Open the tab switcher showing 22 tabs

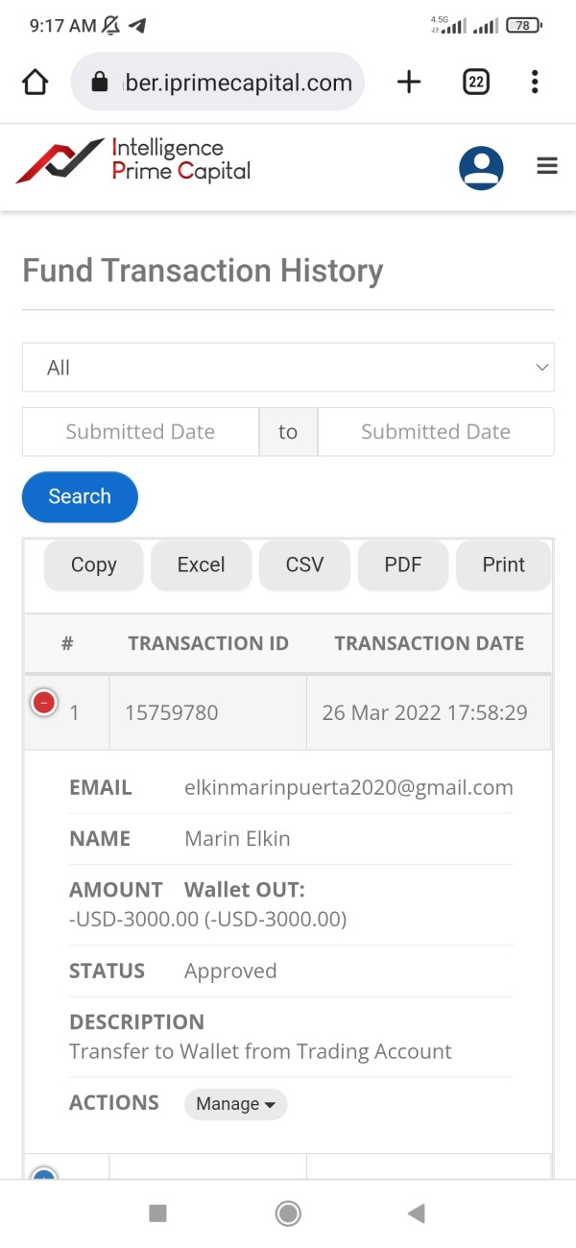pyautogui.click(x=476, y=83)
